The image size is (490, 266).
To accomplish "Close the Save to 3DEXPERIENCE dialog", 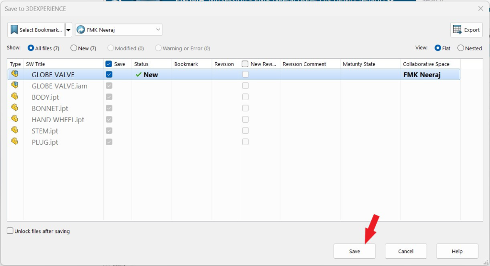I will (x=480, y=9).
